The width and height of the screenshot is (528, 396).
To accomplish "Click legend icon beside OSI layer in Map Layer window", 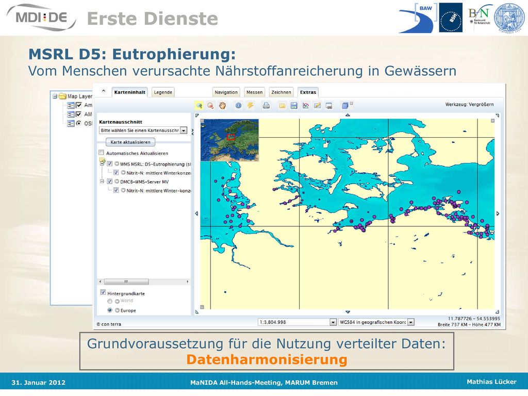I will (71, 124).
